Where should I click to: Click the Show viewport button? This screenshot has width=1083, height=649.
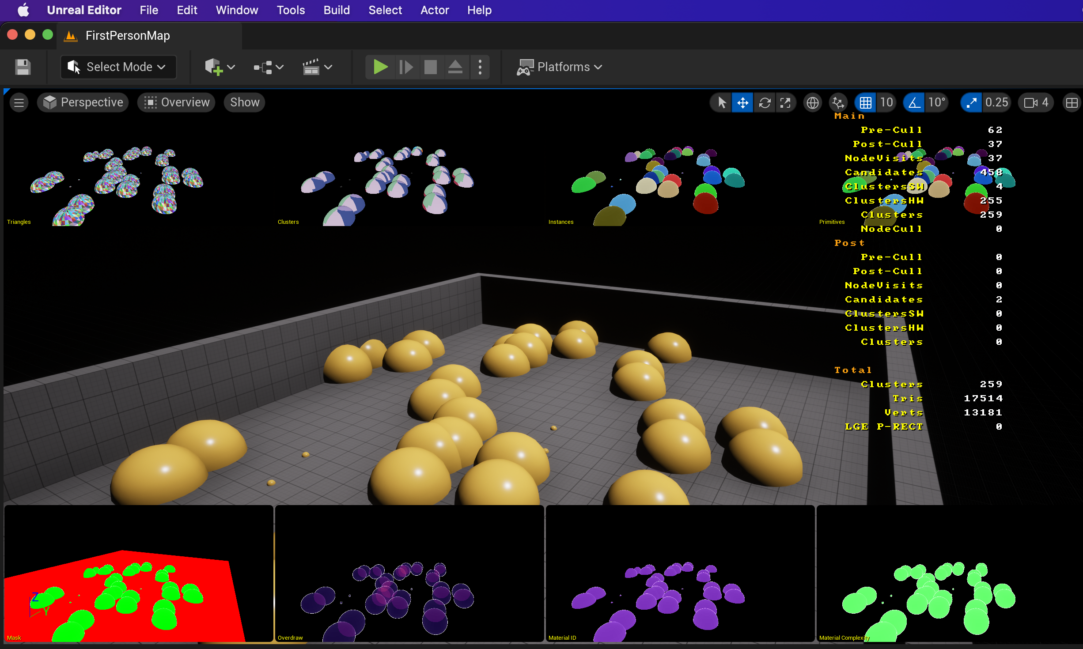[244, 102]
